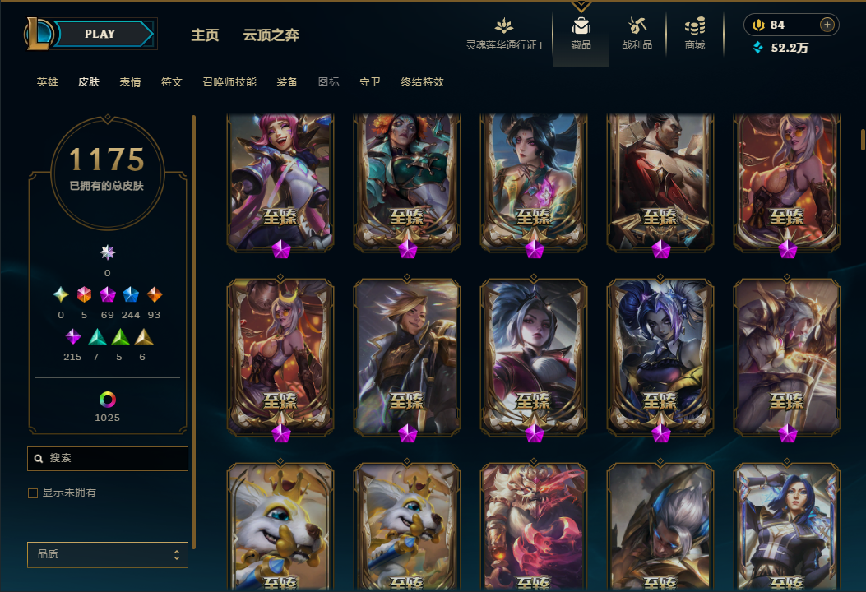Go to the 主页 home page
Screen dimensions: 866x592
point(205,35)
